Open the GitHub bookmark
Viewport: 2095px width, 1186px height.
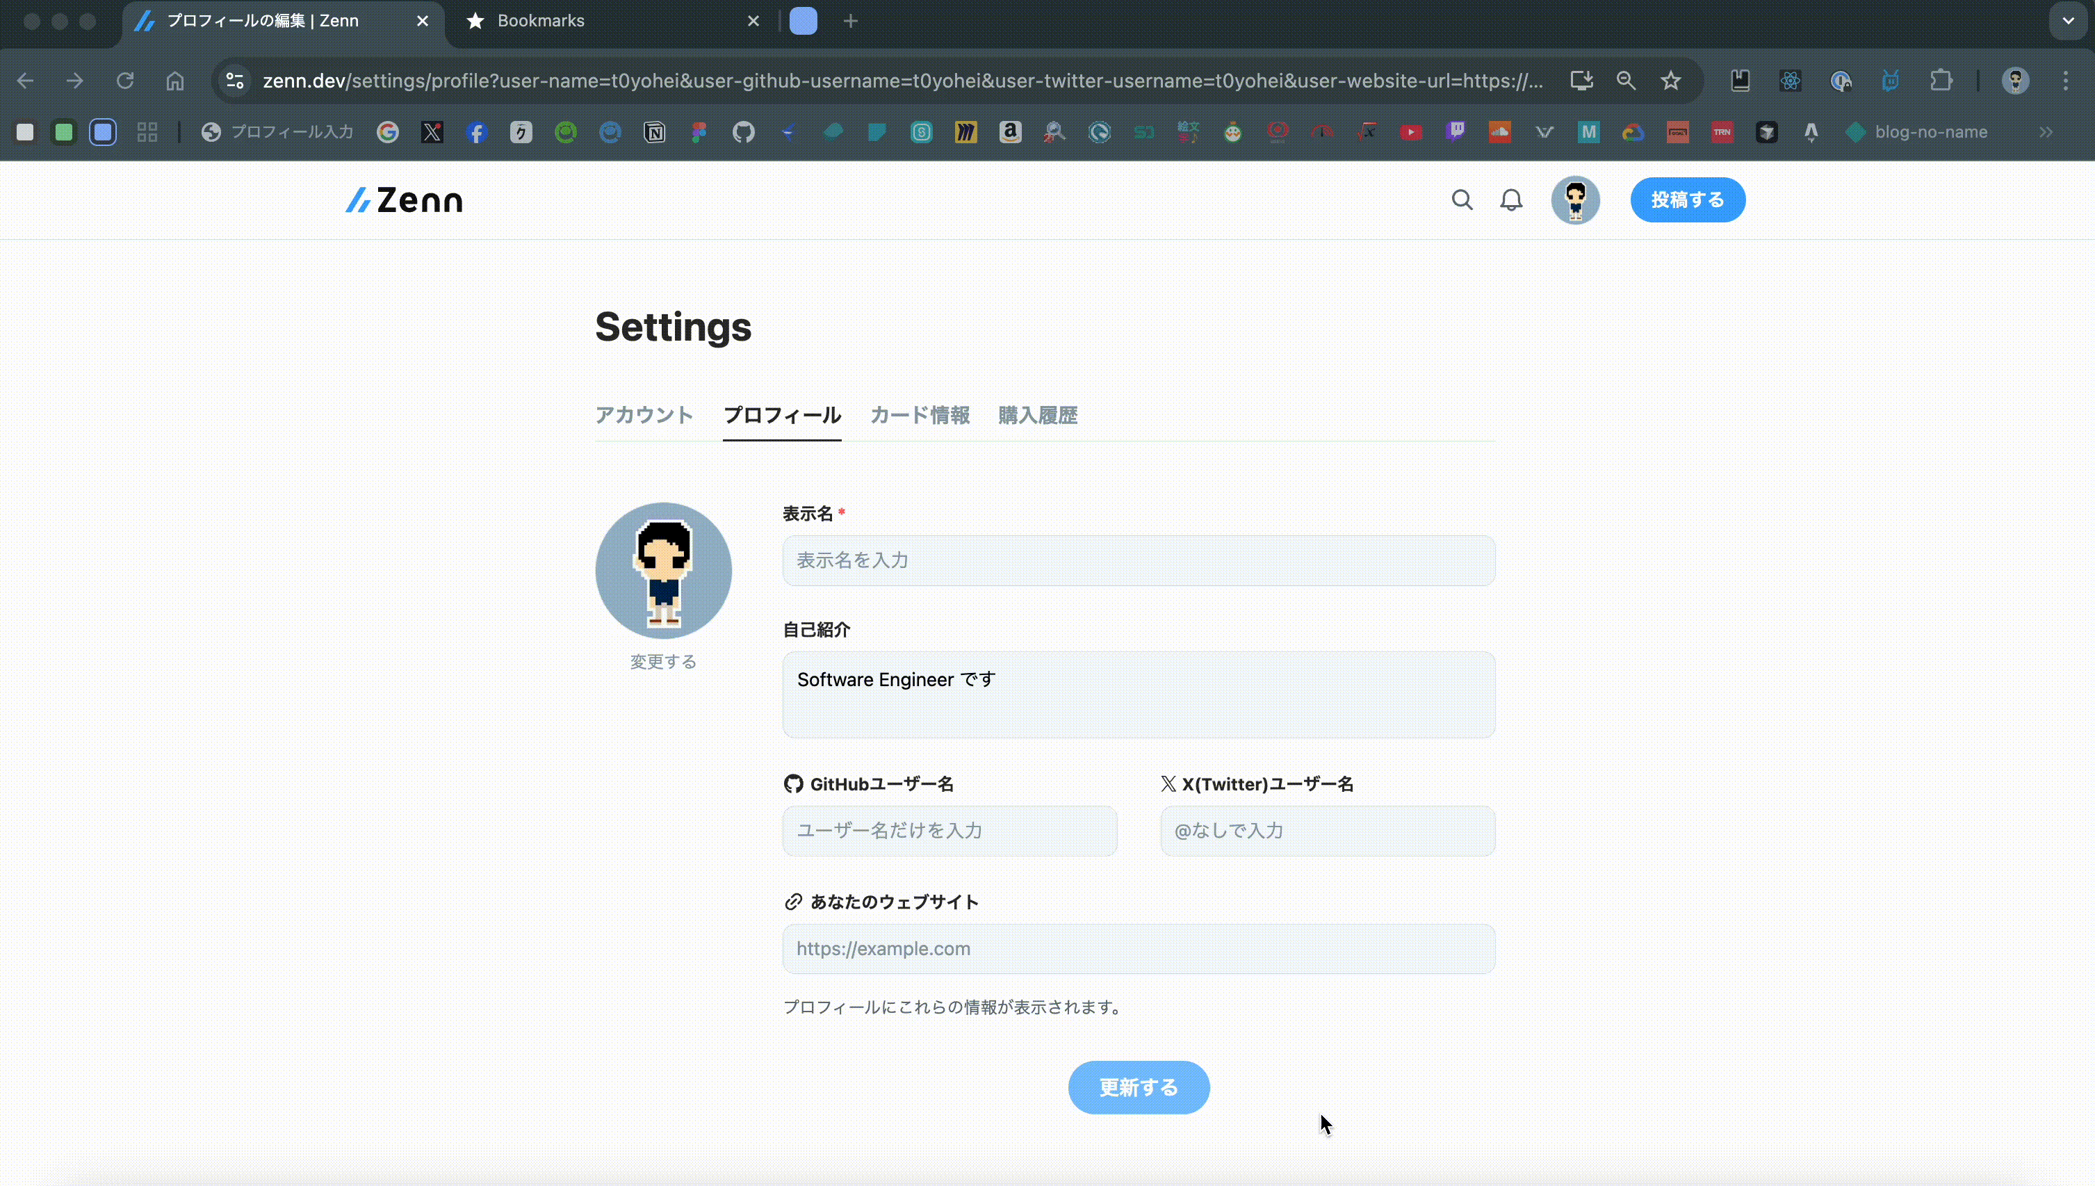point(743,132)
